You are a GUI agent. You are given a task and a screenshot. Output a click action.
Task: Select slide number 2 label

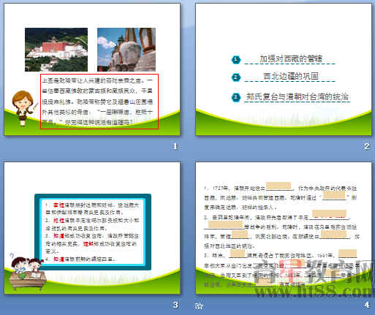click(x=367, y=146)
